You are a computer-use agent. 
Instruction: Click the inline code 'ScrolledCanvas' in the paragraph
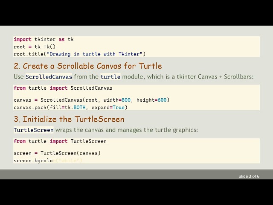coord(49,77)
